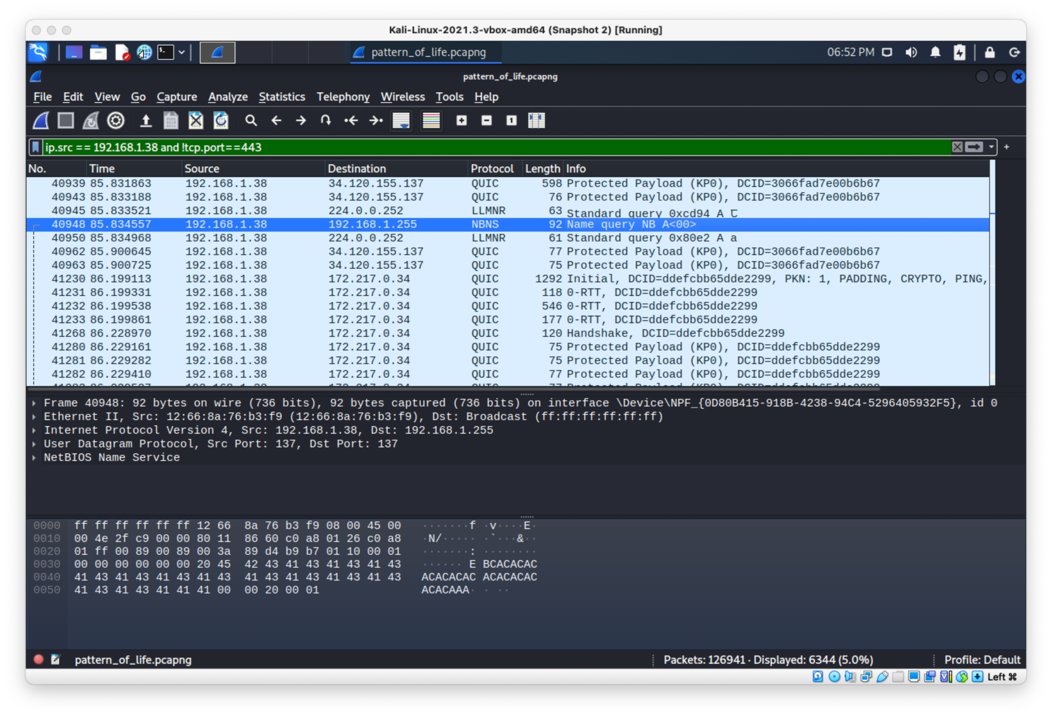Screen dimensions: 1052x716
Task: Sort packets by Time column
Action: click(134, 169)
